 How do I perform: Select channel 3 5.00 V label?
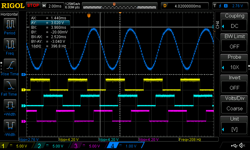coord(94,146)
